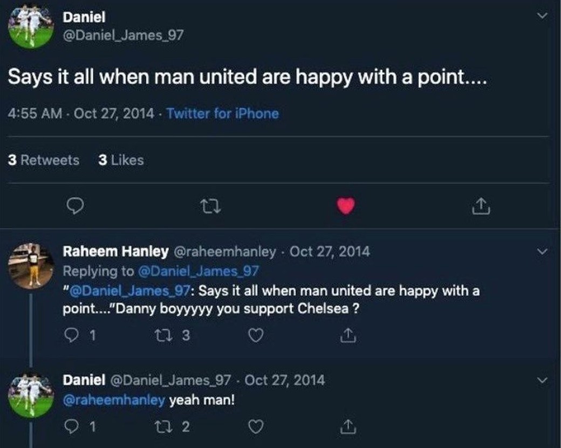
Task: Open the Twitter for iPhone link
Action: pos(222,114)
